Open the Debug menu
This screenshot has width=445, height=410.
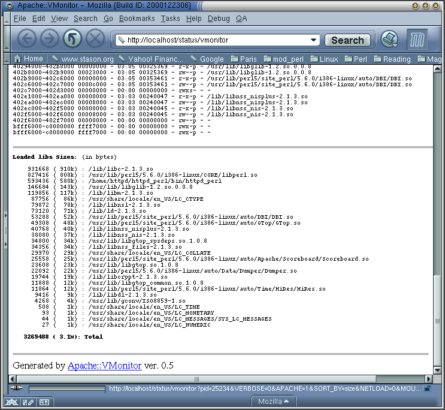pos(219,19)
